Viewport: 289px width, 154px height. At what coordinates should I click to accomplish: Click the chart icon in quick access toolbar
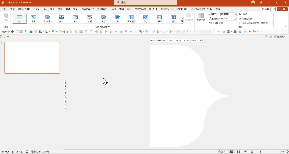[235, 32]
